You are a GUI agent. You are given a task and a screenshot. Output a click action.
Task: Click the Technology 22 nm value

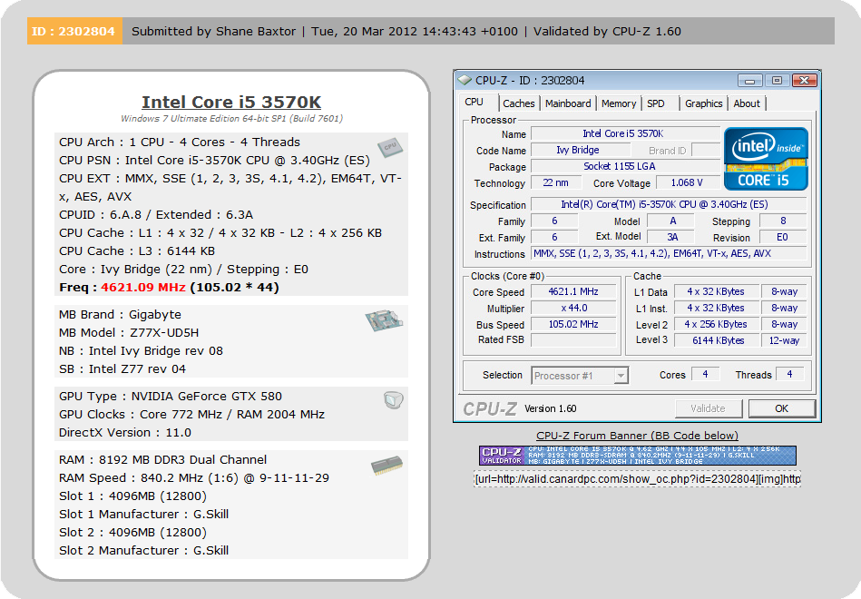tap(555, 182)
